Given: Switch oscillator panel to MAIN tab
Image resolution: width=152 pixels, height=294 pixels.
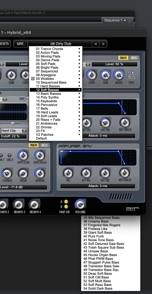Looking at the screenshot, I should (123, 58).
